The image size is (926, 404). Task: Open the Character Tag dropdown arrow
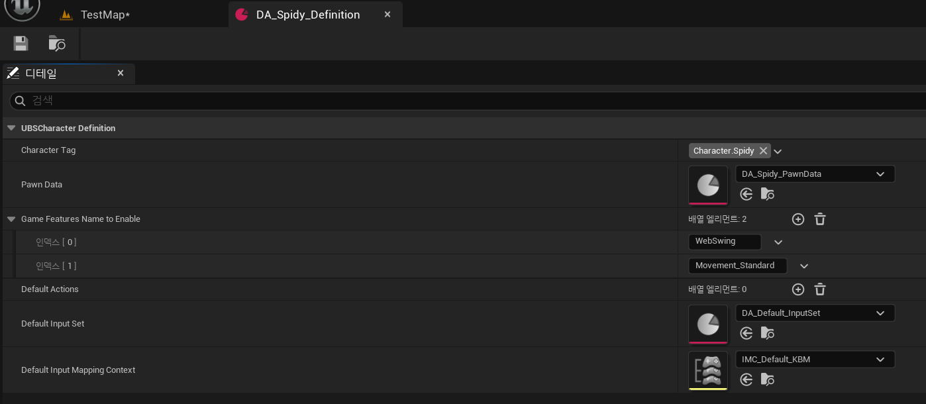click(778, 152)
